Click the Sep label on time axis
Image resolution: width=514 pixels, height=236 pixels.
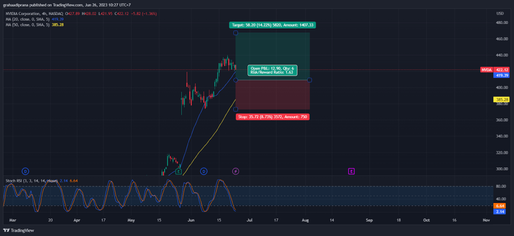point(369,220)
